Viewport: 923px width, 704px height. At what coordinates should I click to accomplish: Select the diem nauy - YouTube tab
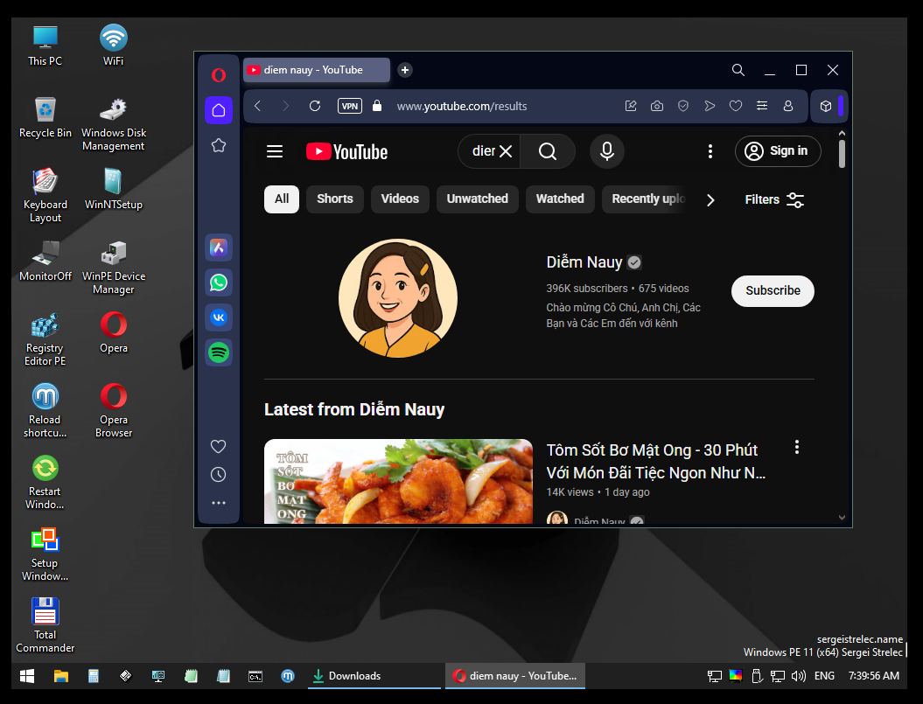point(317,70)
